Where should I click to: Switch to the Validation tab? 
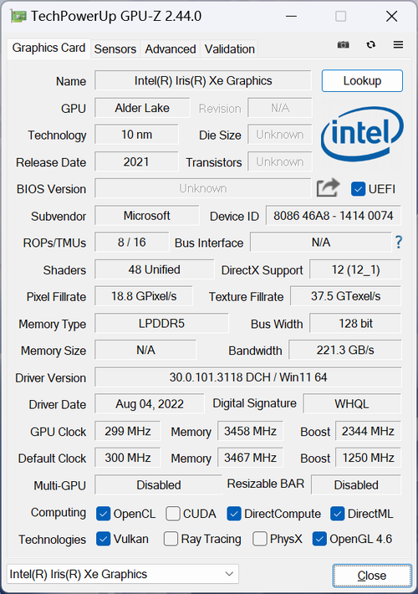229,49
